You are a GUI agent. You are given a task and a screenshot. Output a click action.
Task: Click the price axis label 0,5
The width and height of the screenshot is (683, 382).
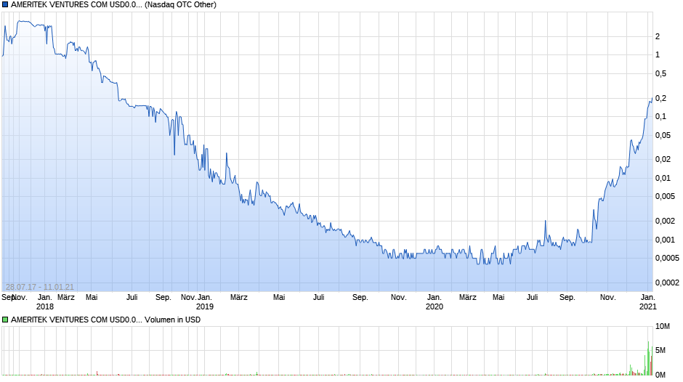point(660,73)
